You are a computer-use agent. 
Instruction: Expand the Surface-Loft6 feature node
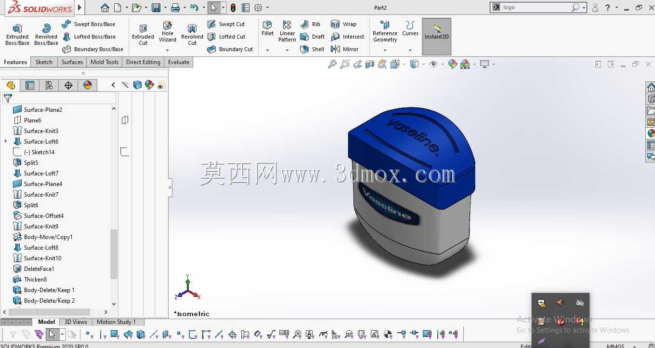tap(6, 141)
